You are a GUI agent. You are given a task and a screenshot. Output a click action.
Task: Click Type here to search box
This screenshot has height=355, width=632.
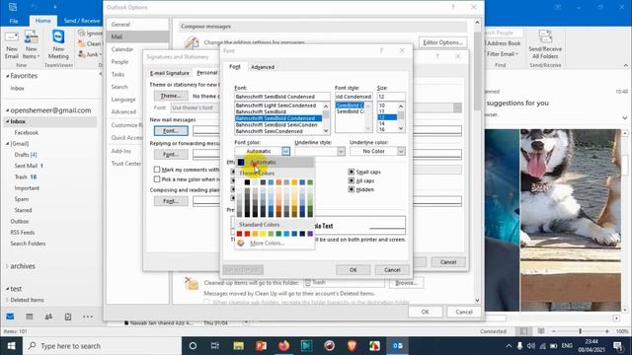click(x=103, y=346)
